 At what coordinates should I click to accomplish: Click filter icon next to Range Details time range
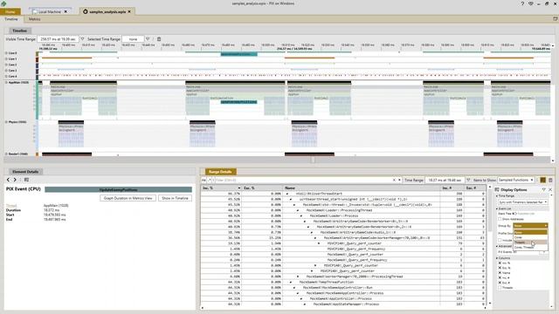[x=468, y=181]
